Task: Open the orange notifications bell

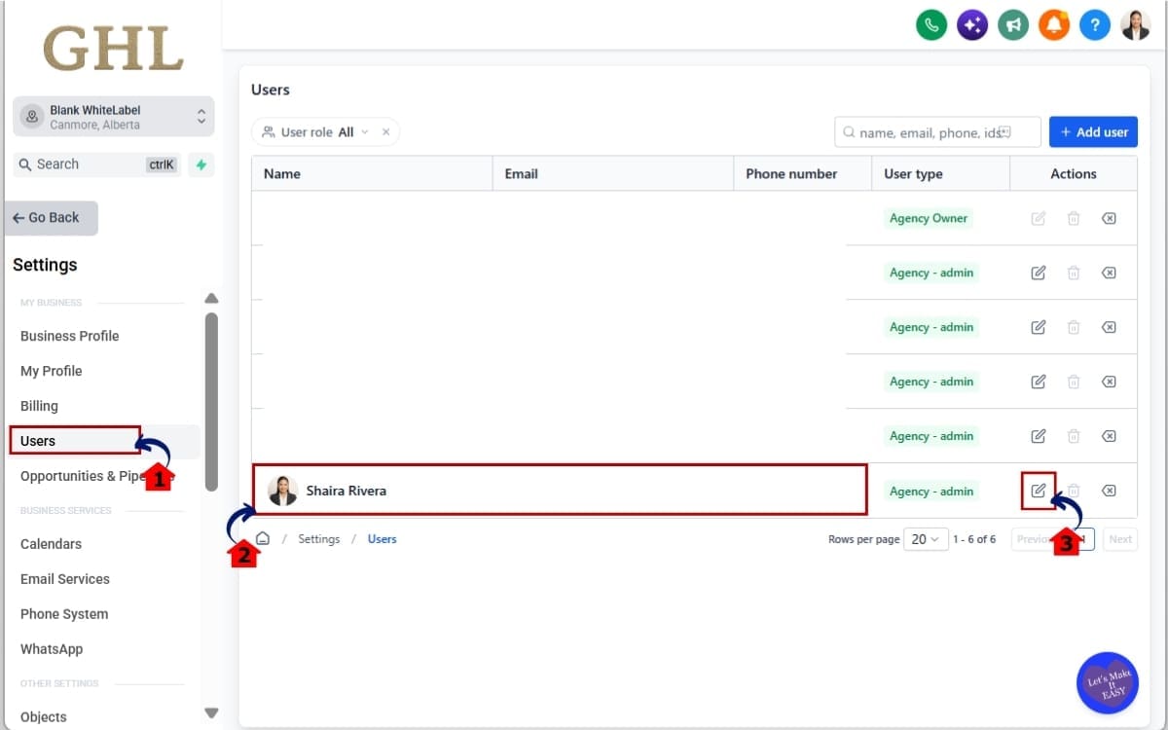Action: (1054, 25)
